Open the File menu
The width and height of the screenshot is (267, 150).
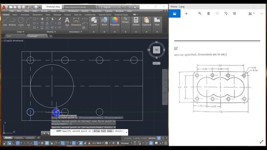(x=12, y=11)
